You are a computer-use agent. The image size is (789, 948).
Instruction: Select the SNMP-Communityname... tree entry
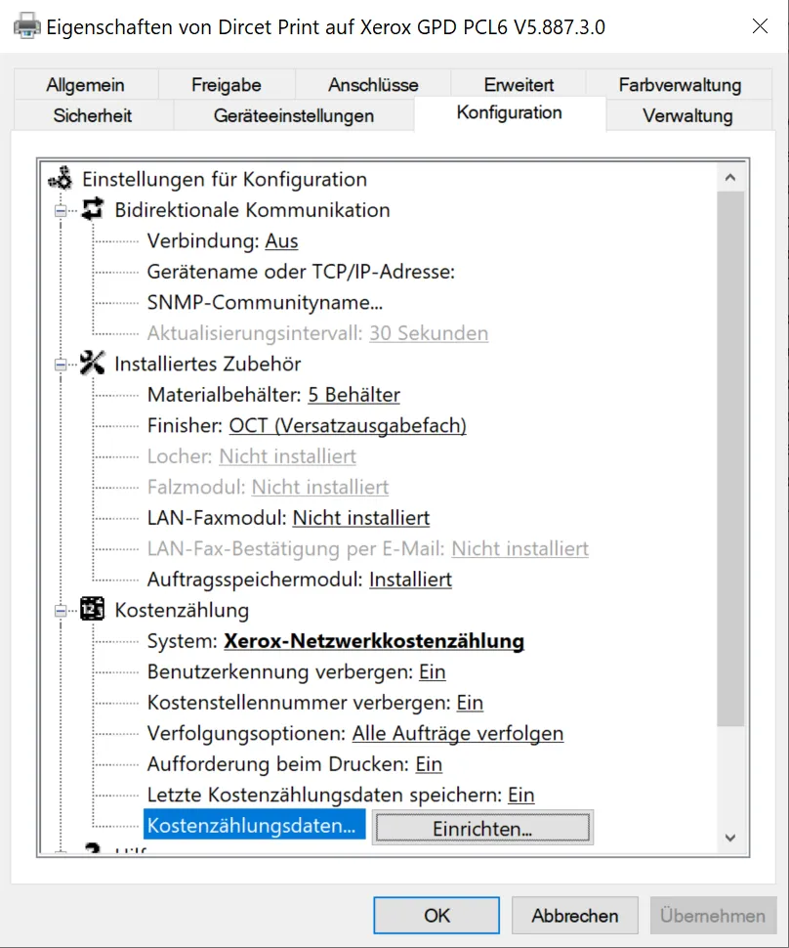click(x=265, y=302)
